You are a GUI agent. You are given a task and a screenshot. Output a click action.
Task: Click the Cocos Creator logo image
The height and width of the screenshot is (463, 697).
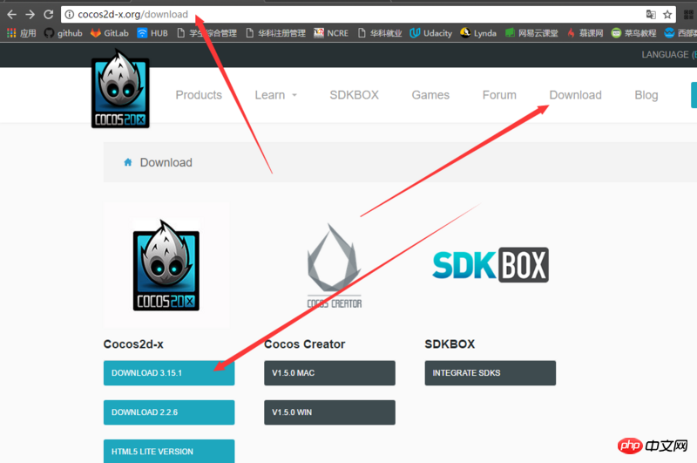(x=335, y=266)
